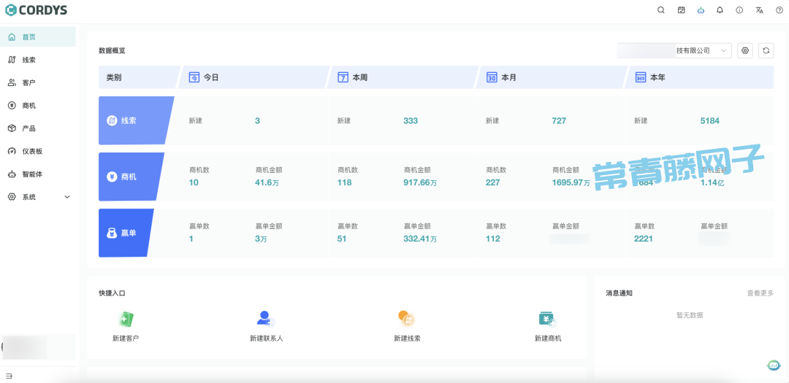The height and width of the screenshot is (383, 789).
Task: Open data overview settings gear icon
Action: [x=745, y=50]
